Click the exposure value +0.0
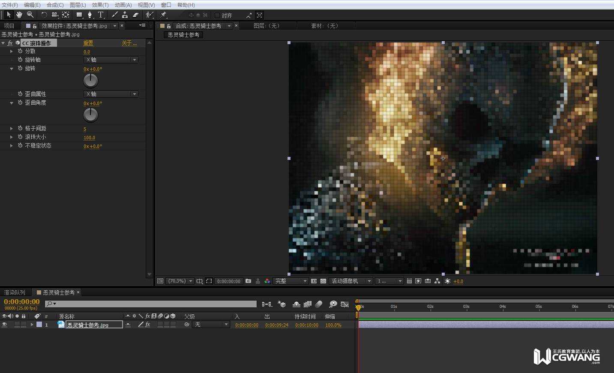Screen dimensions: 614x373 click(x=458, y=281)
